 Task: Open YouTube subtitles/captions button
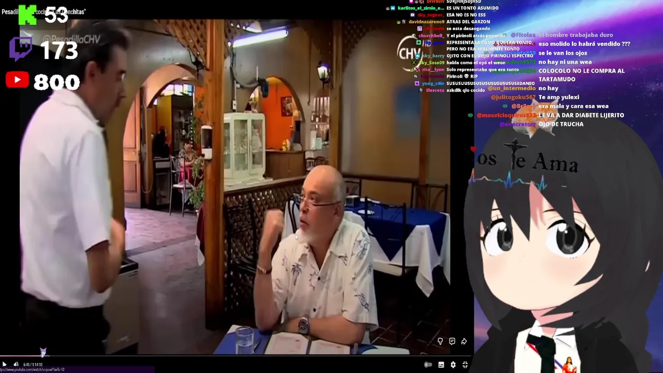441,365
